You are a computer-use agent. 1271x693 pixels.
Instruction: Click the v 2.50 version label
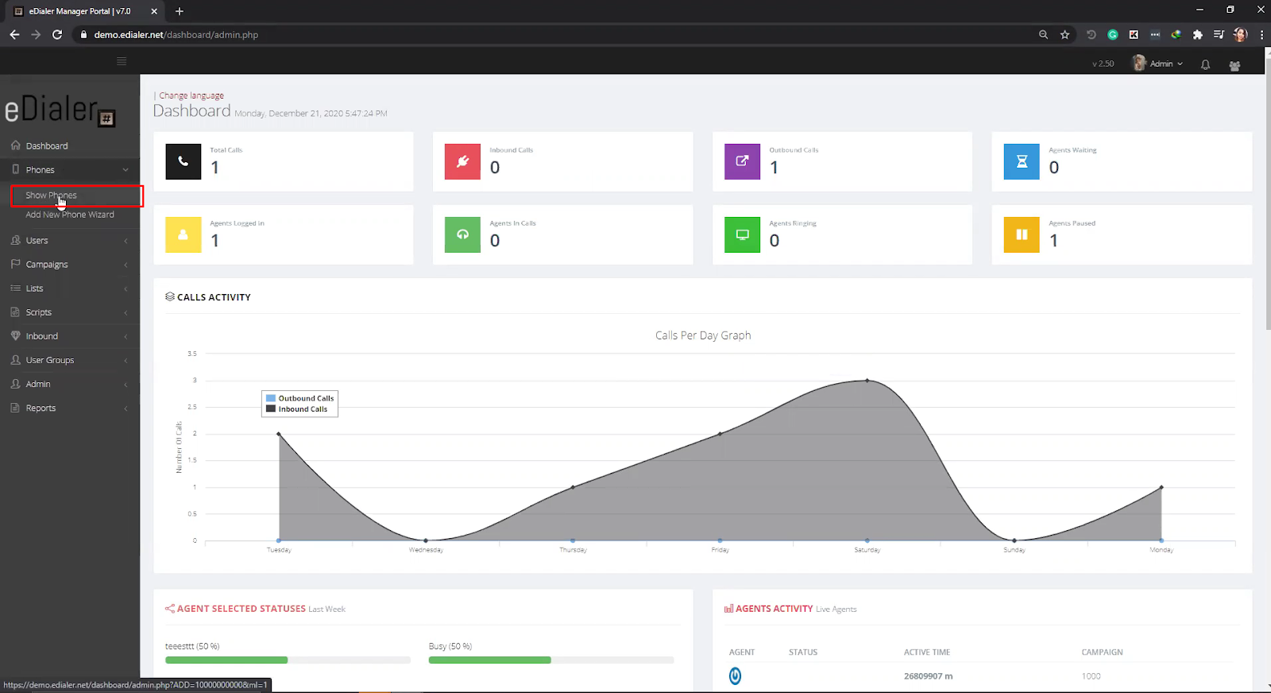click(x=1103, y=64)
